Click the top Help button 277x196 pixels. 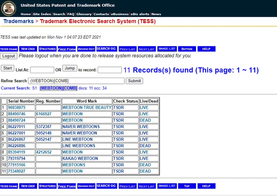tap(206, 49)
